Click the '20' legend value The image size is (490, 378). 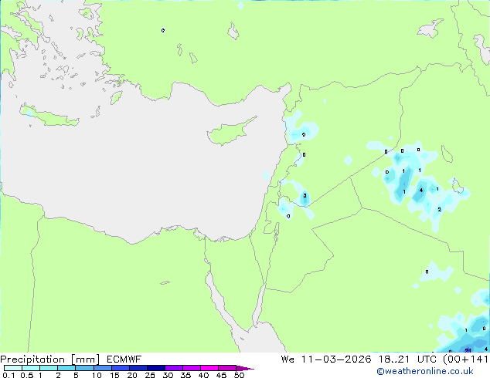pyautogui.click(x=132, y=375)
